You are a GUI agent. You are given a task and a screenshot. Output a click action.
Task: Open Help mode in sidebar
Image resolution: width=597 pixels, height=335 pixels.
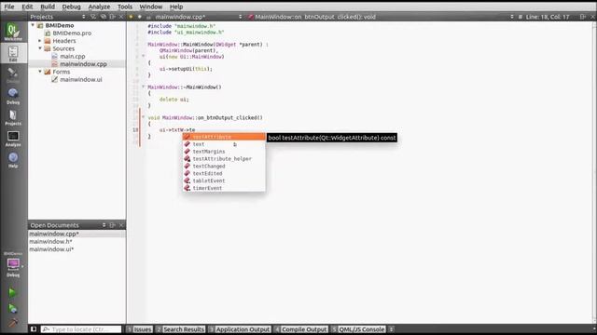pos(13,160)
